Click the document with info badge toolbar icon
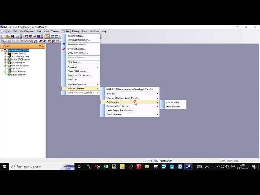This screenshot has height=195, width=260. [4, 41]
